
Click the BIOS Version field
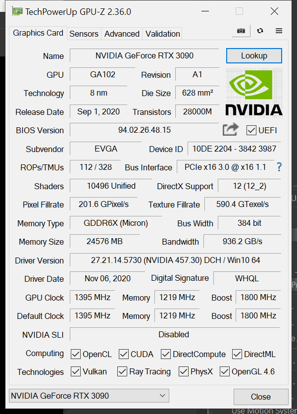[x=144, y=130]
